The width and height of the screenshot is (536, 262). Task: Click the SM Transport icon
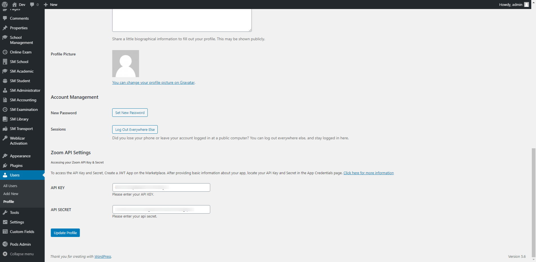point(5,129)
